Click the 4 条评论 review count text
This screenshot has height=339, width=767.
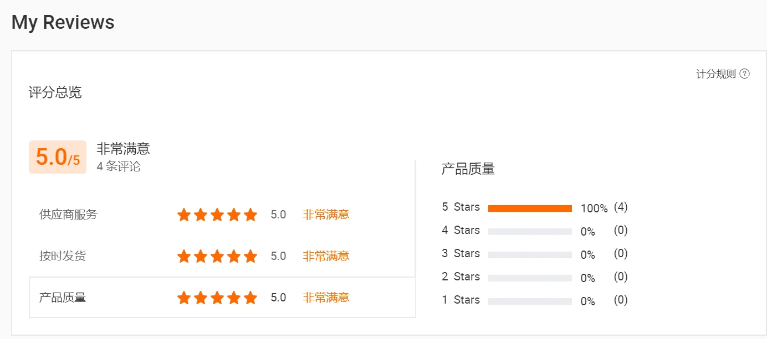pos(119,166)
